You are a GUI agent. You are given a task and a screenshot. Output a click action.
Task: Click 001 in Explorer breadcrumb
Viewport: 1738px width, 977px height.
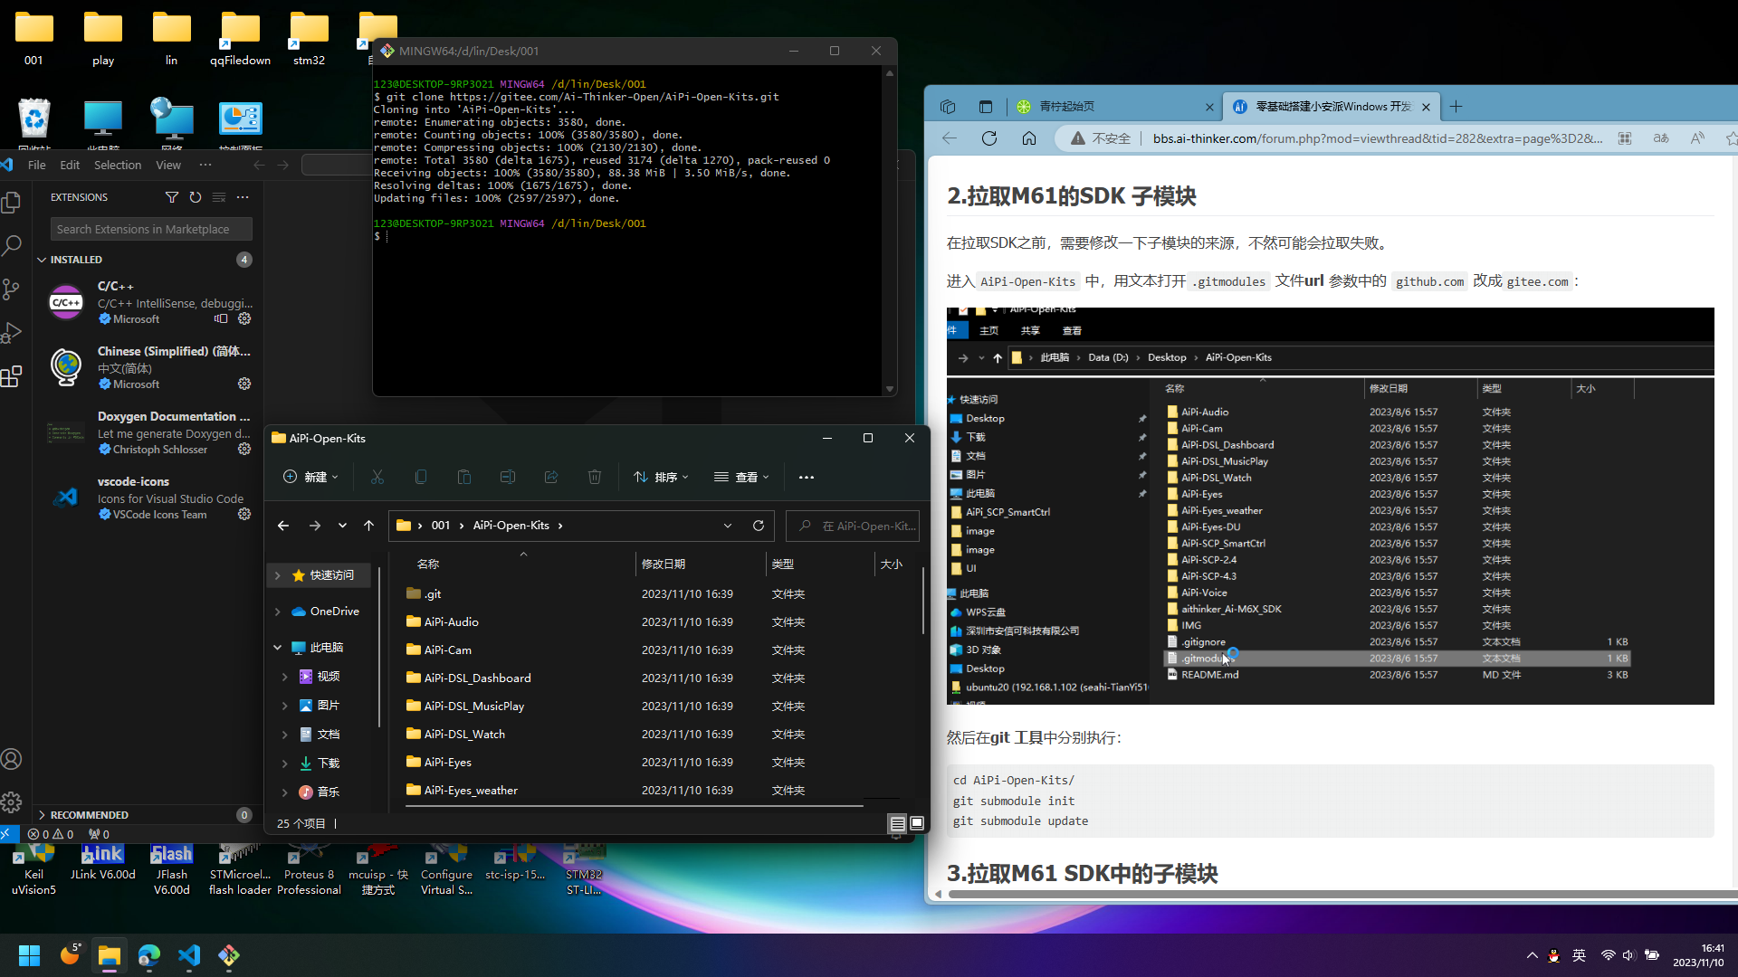[x=441, y=526]
